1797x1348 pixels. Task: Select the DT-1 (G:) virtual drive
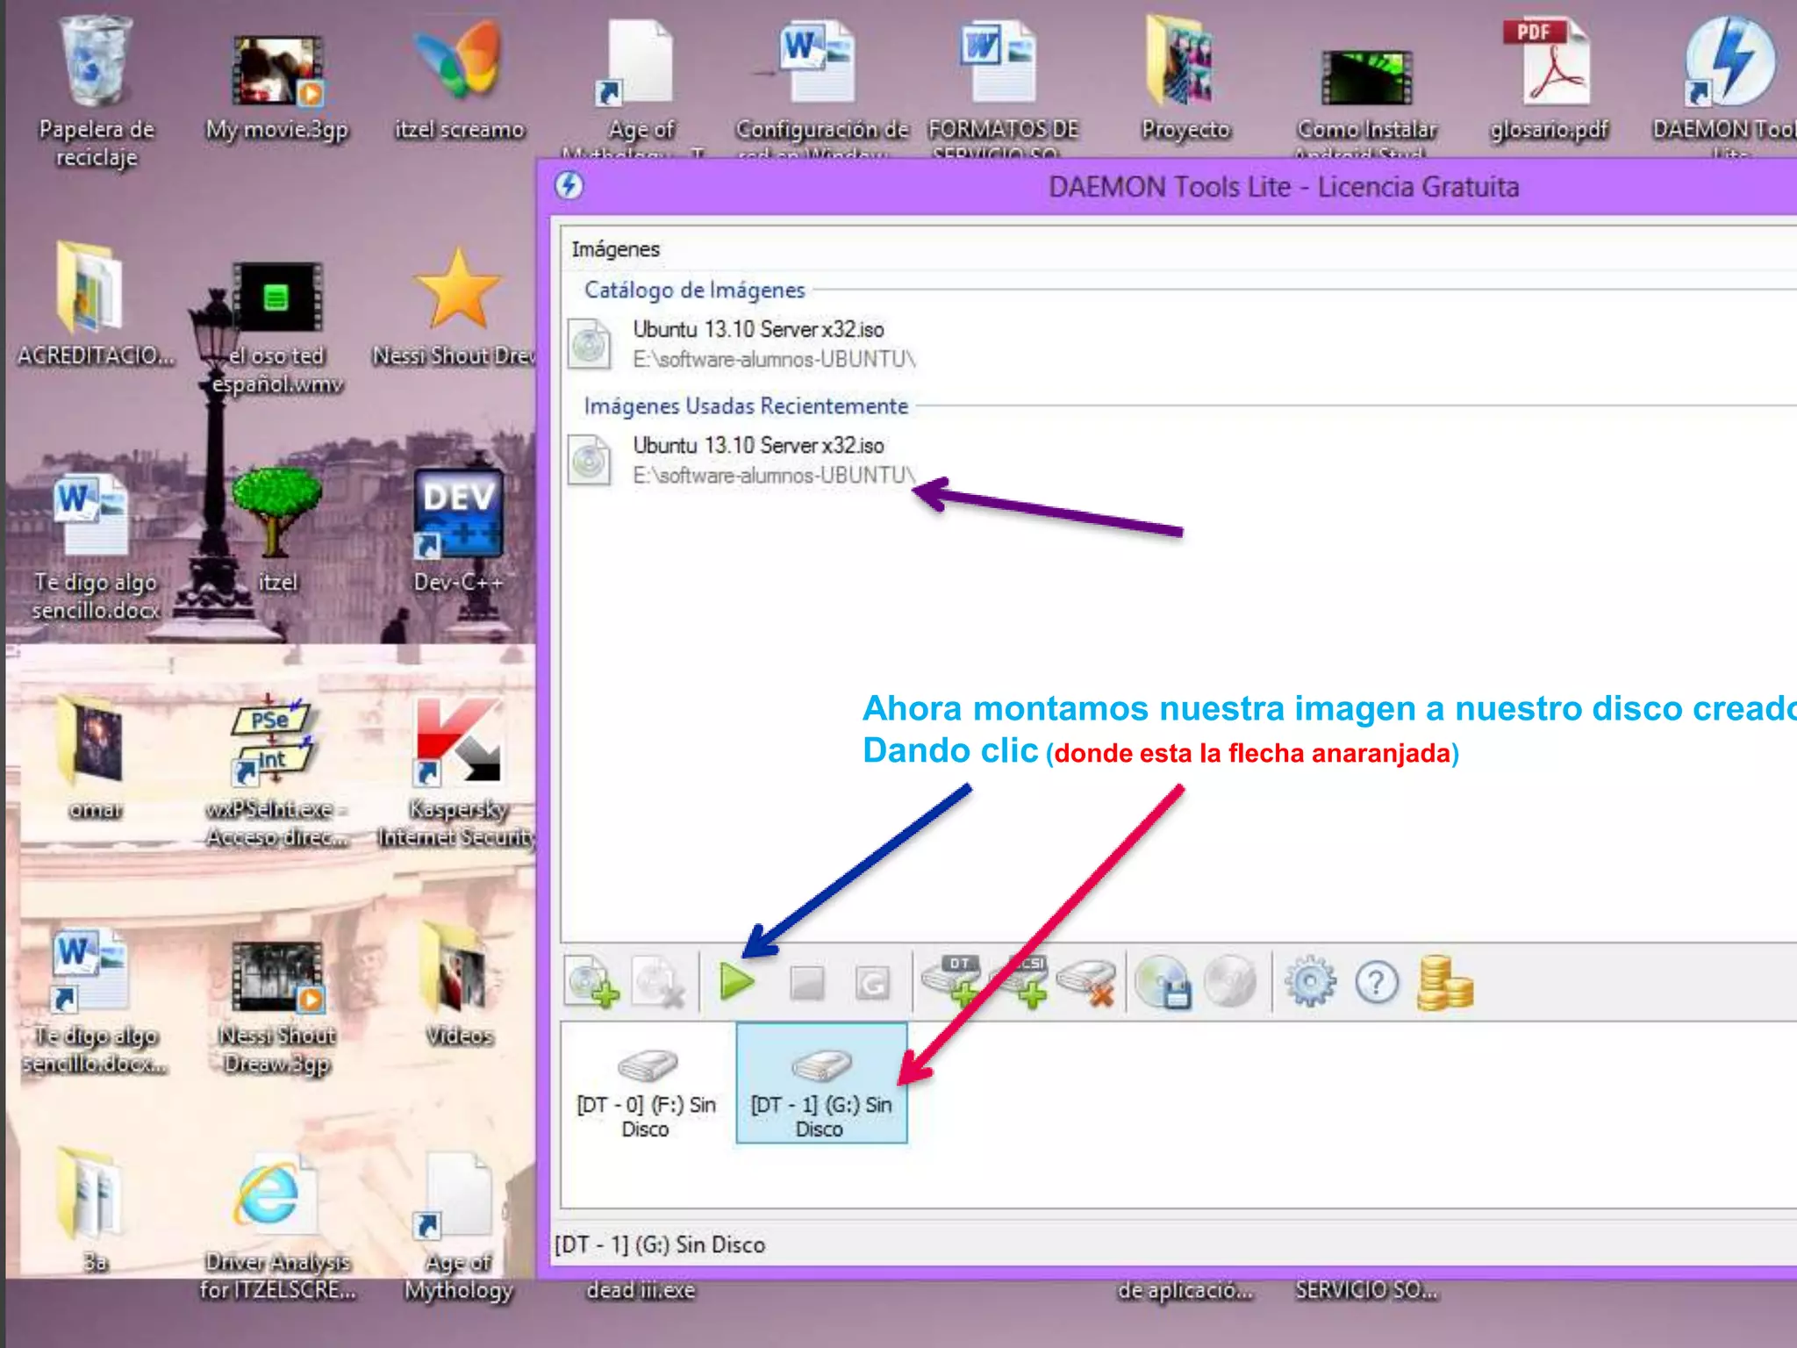(820, 1086)
